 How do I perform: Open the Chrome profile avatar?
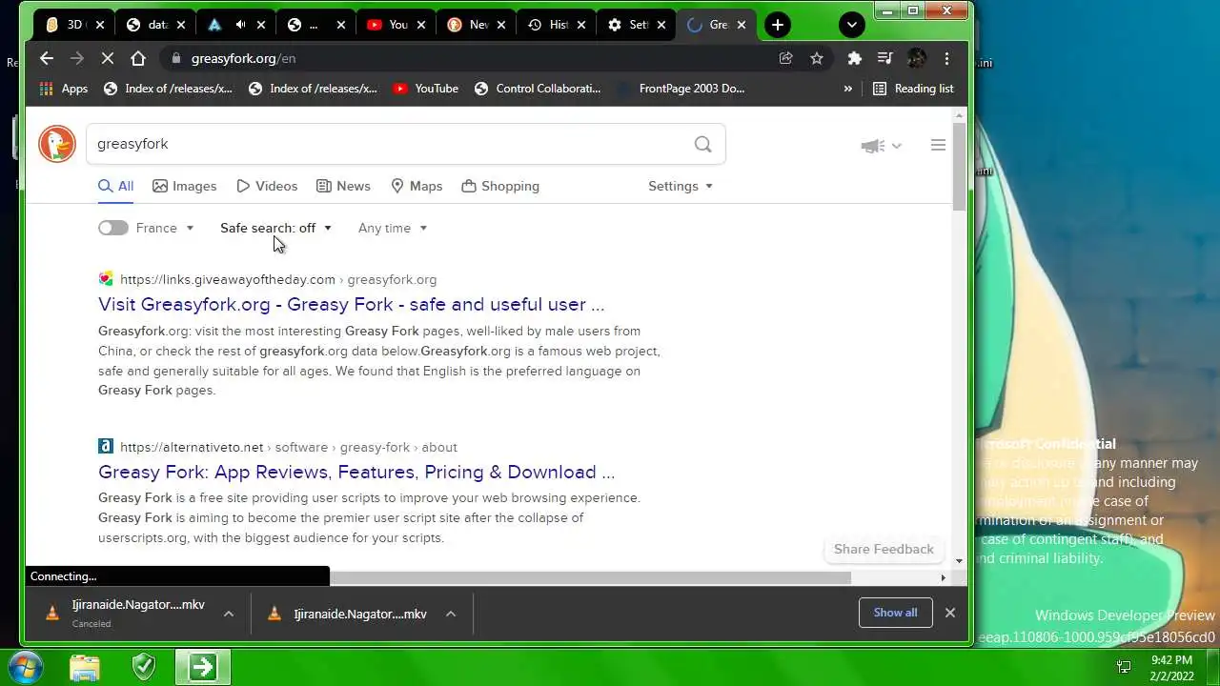pyautogui.click(x=916, y=58)
